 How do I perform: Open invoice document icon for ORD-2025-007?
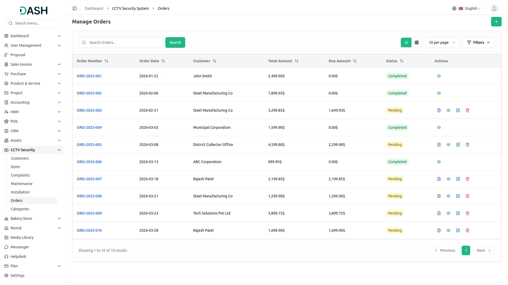point(439,179)
